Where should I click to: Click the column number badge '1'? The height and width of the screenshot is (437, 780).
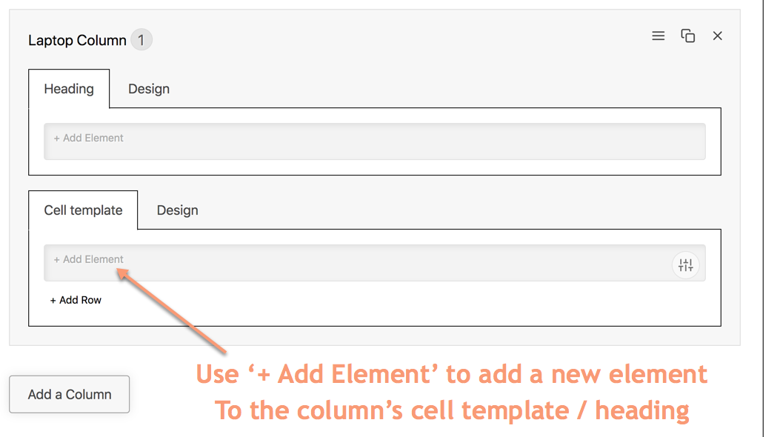coord(141,40)
